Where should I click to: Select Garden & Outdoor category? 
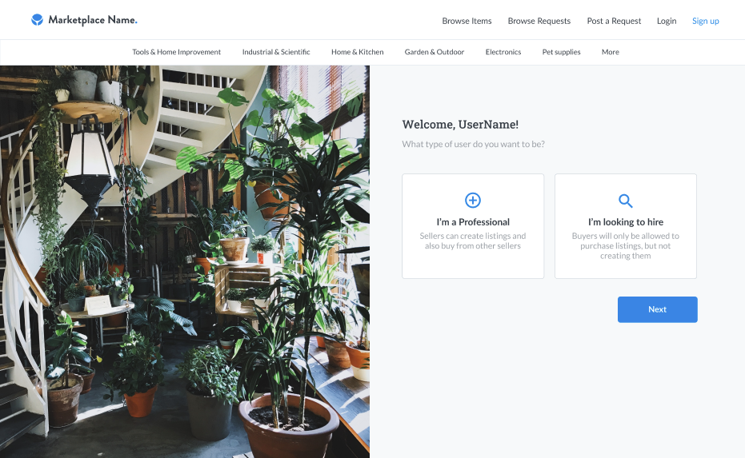pyautogui.click(x=435, y=52)
